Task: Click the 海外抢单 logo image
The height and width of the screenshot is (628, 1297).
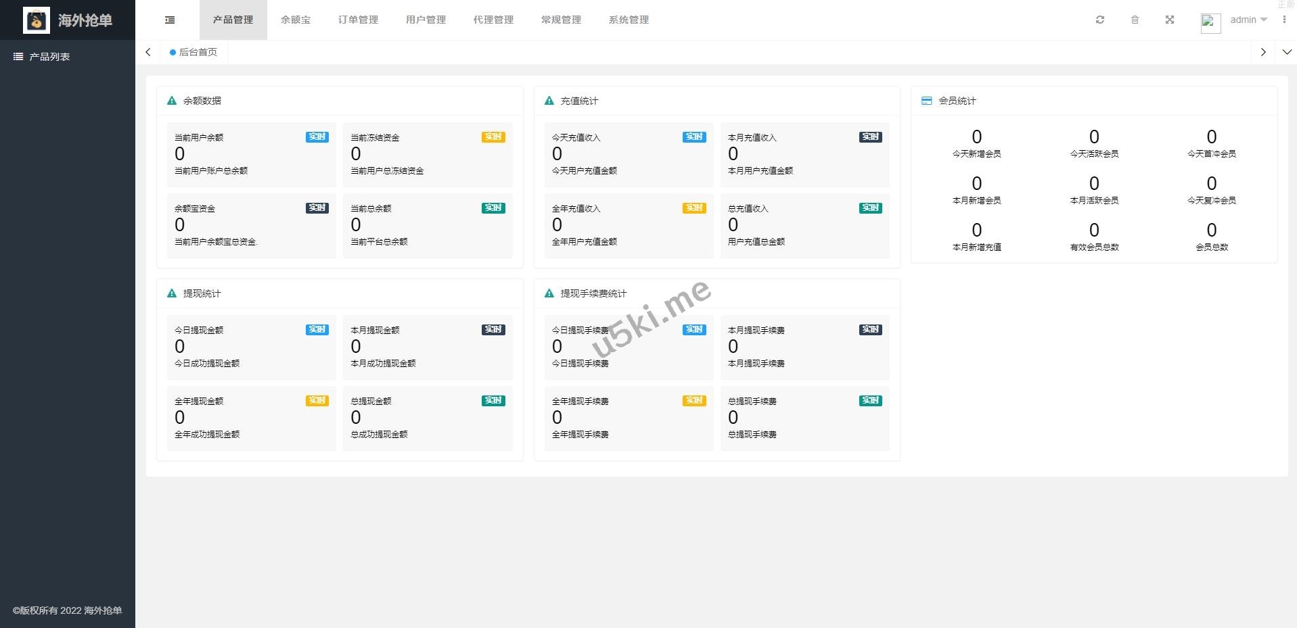Action: tap(37, 20)
